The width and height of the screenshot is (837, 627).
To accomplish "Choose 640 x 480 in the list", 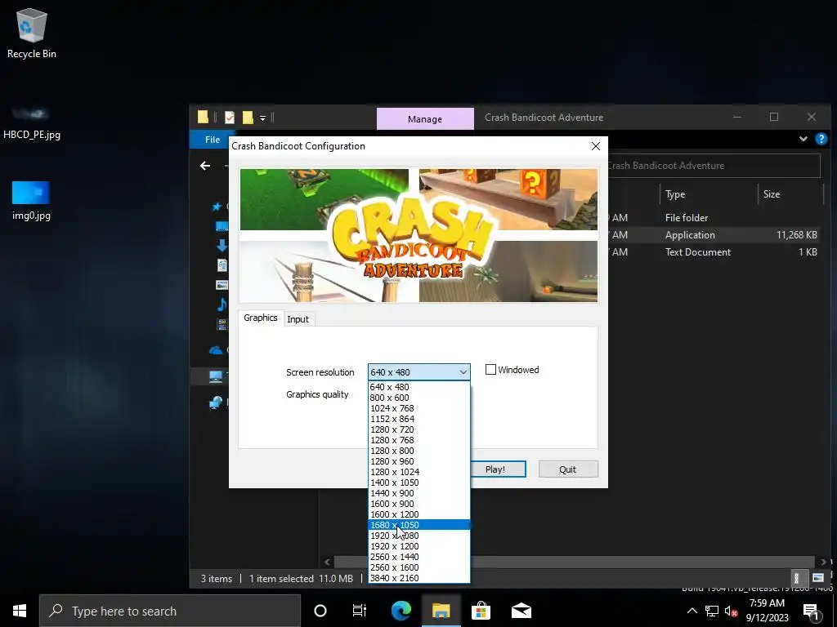I will 419,387.
